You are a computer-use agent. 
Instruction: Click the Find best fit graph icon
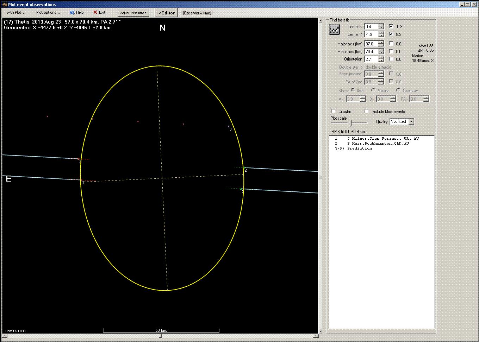tap(334, 30)
